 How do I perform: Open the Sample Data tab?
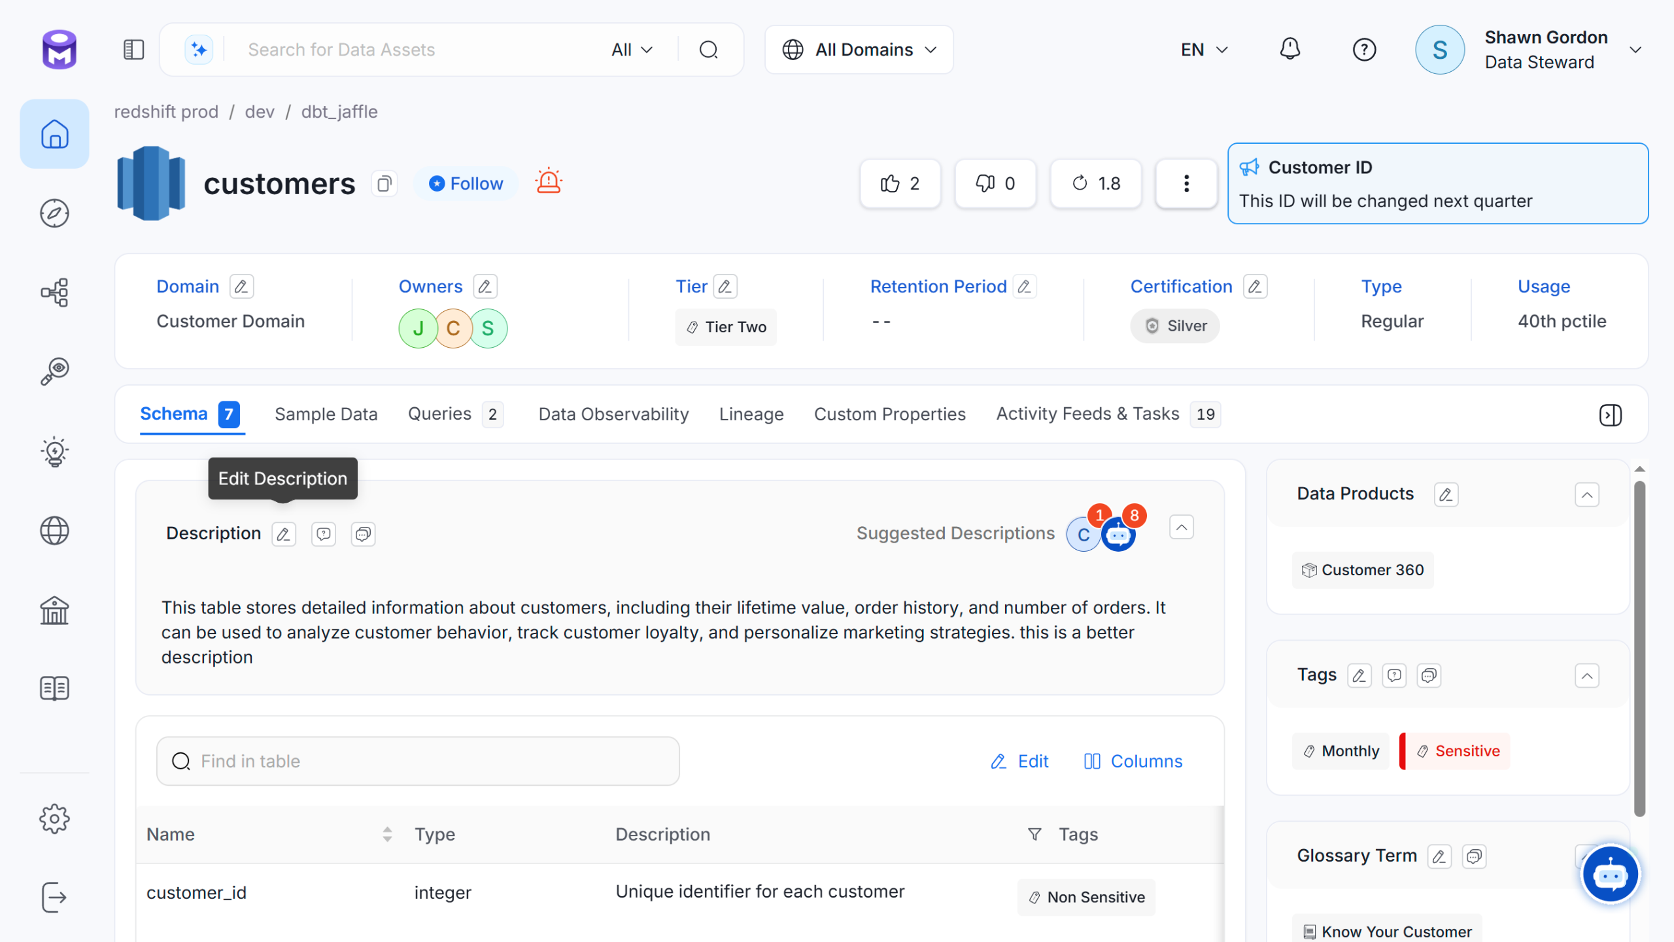pos(326,414)
